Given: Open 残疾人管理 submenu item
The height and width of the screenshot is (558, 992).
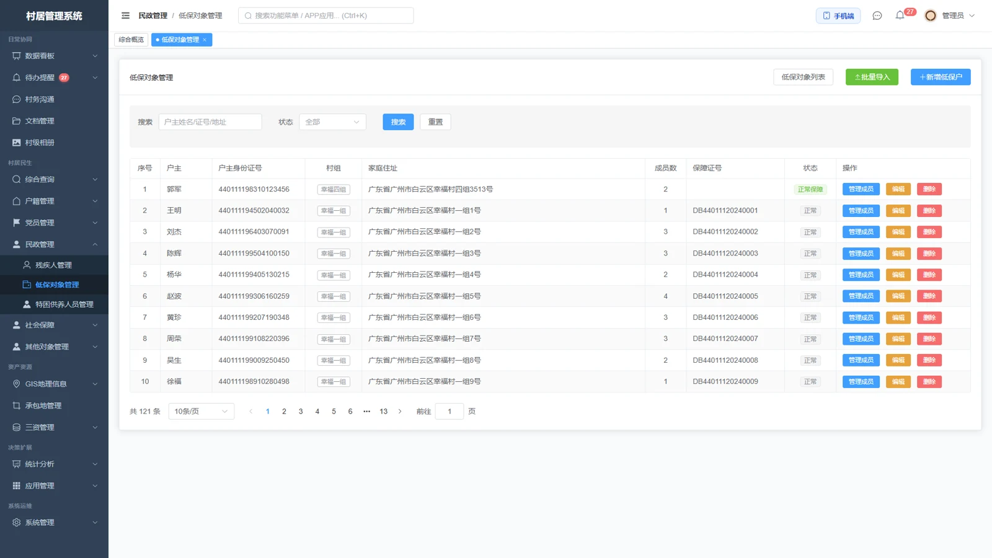Looking at the screenshot, I should [54, 265].
